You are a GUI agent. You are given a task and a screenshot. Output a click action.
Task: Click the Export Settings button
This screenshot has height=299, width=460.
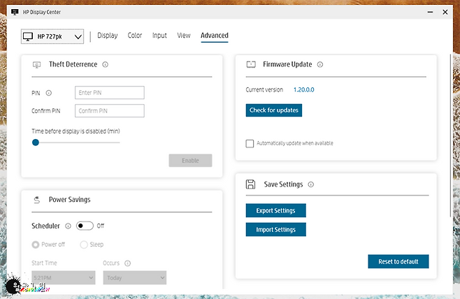275,210
